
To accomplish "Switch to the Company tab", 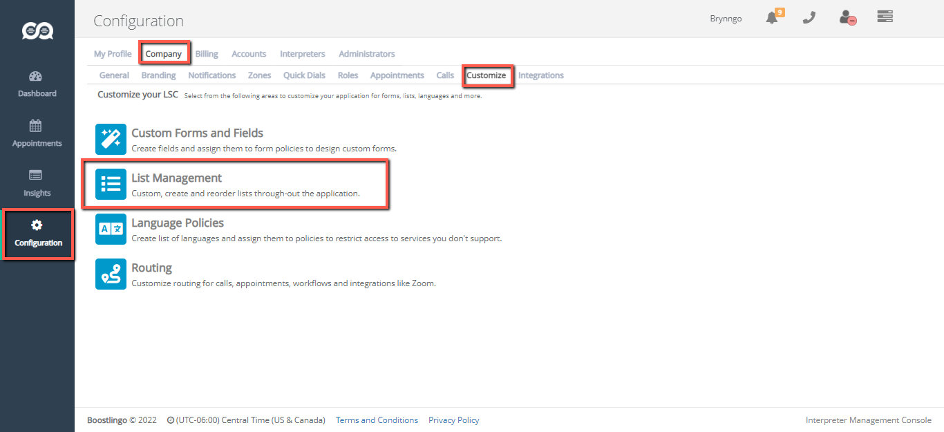I will coord(164,54).
